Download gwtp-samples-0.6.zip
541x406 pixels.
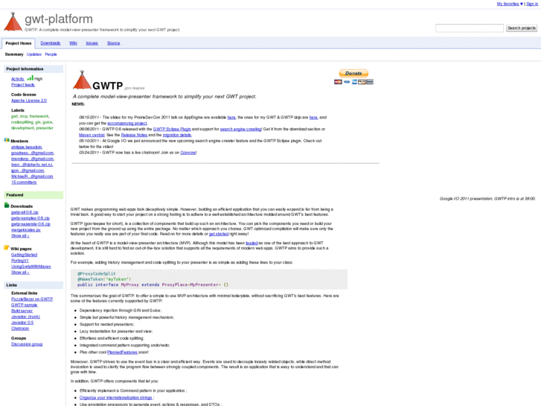31,218
